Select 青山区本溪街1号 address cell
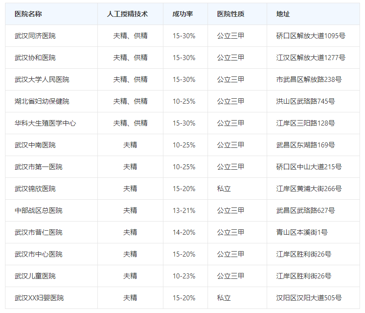 (x=302, y=232)
